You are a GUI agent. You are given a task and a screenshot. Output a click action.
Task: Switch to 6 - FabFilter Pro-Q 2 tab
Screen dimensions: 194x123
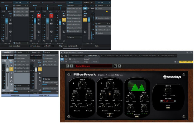[167, 56]
